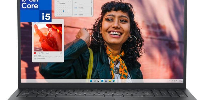View all 328 comments link

click(x=40, y=58)
